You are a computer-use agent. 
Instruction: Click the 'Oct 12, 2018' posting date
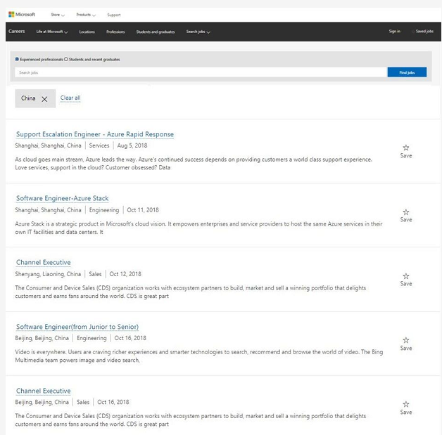[x=125, y=274]
